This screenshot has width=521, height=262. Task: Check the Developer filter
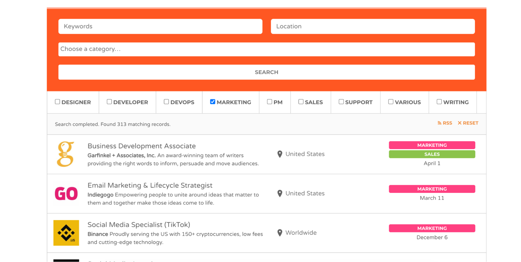109,102
